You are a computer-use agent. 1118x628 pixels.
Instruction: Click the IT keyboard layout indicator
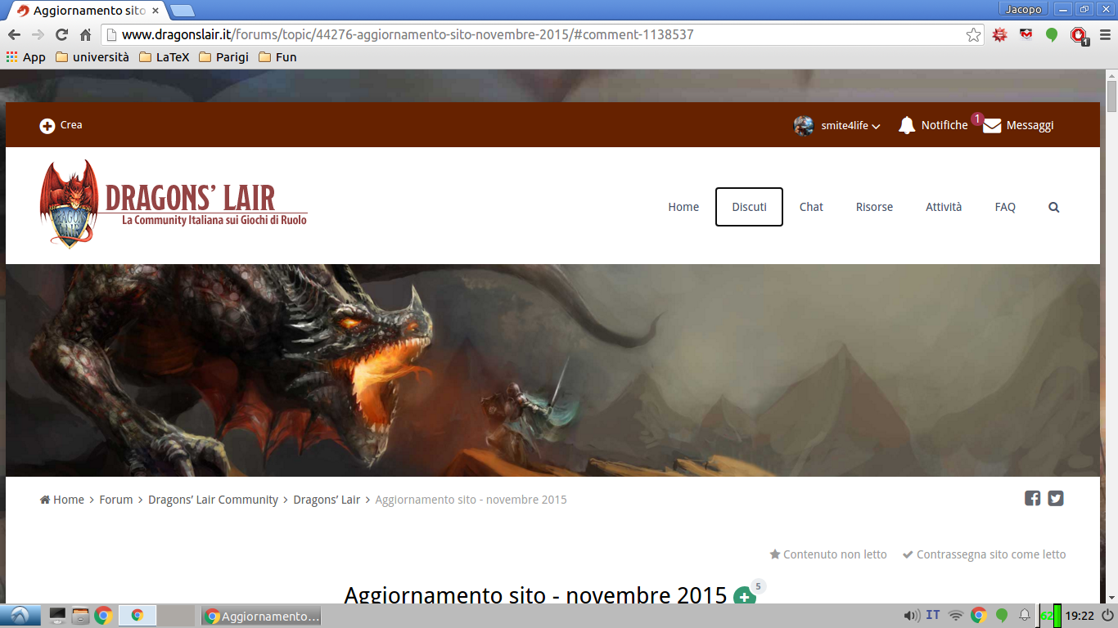pos(933,615)
